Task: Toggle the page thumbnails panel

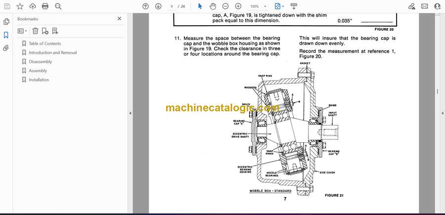Action: (6, 22)
